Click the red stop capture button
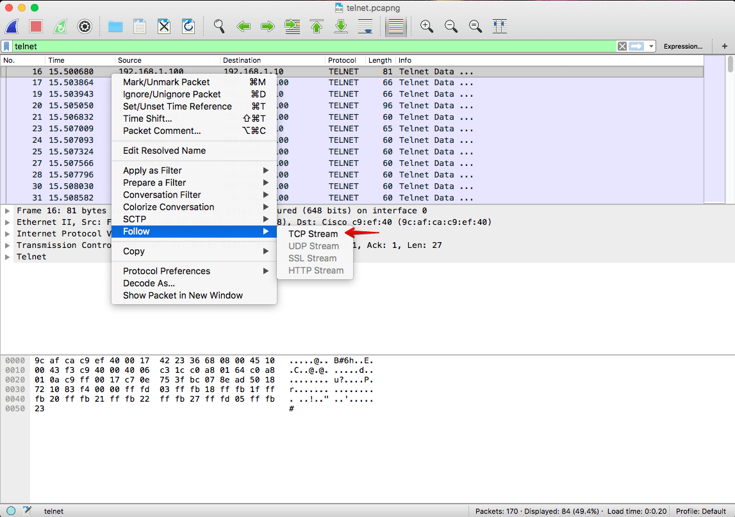 coord(36,26)
